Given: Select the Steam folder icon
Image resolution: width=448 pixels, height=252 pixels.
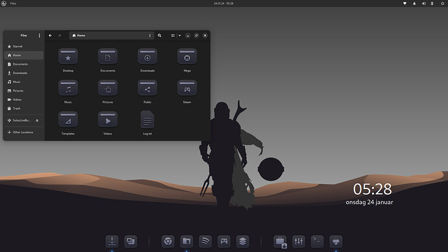Looking at the screenshot, I should coord(187,88).
